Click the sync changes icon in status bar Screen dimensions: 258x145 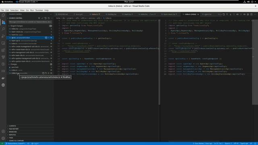[28, 143]
